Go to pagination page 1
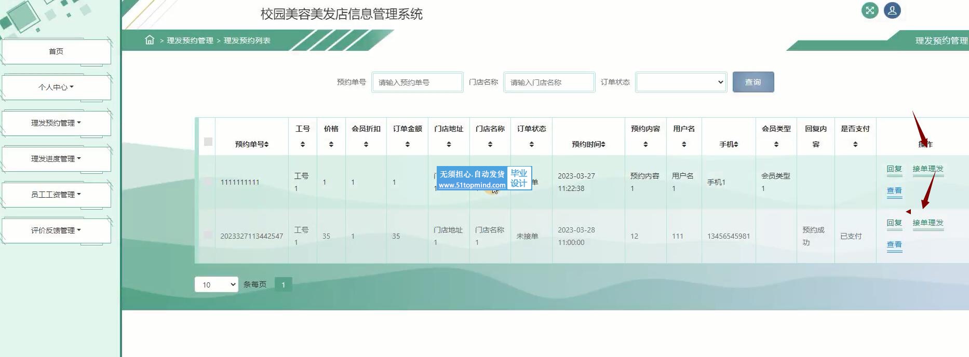This screenshot has width=969, height=357. pos(283,284)
